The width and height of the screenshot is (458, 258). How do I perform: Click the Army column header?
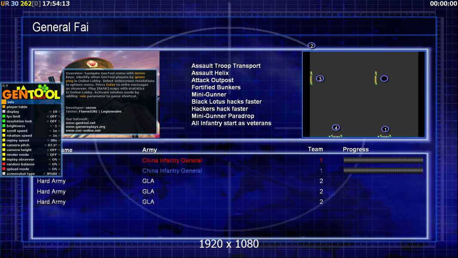150,150
